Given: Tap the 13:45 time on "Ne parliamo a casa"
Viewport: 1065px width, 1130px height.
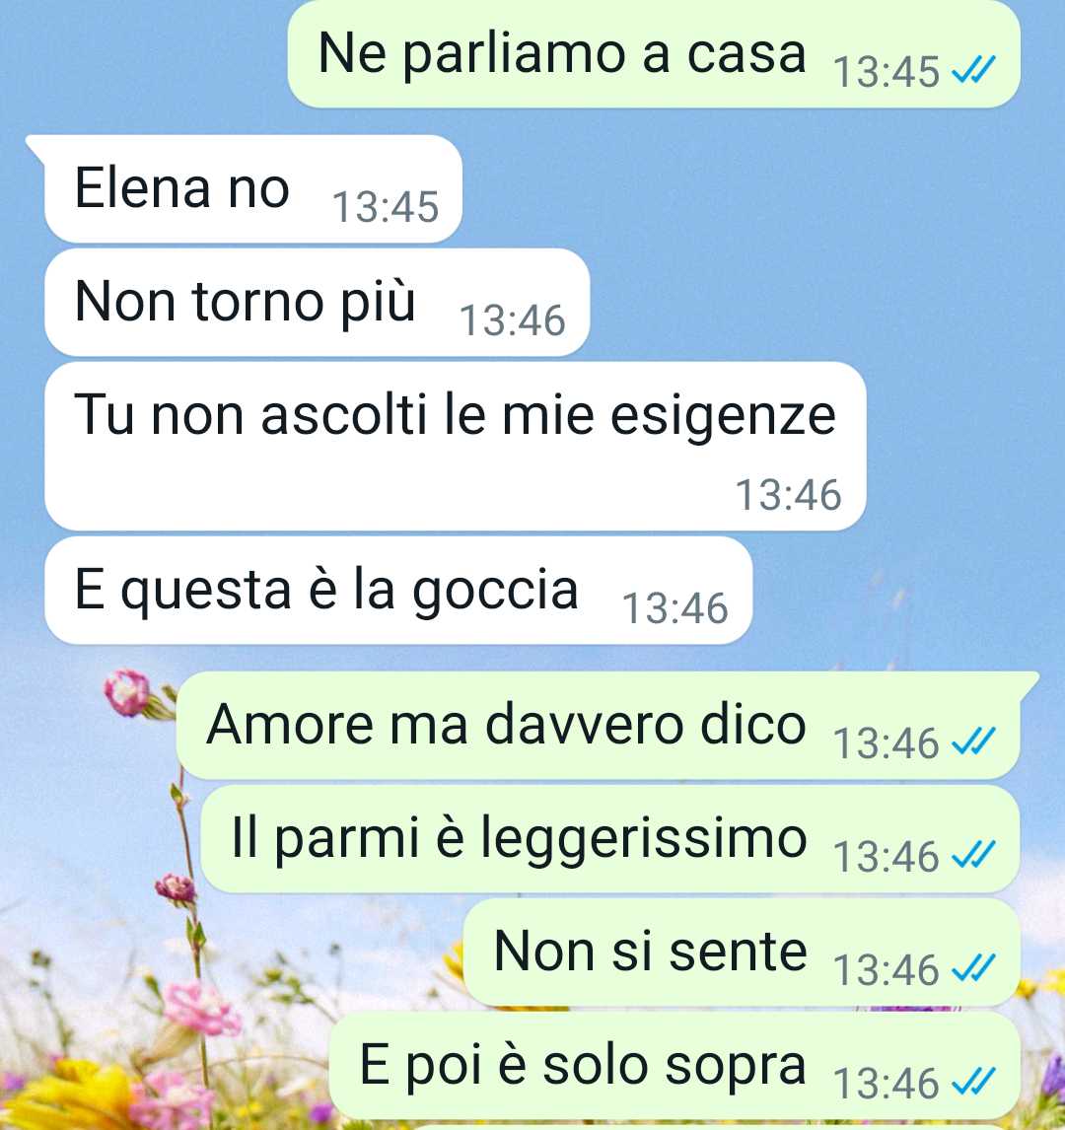Looking at the screenshot, I should 887,72.
